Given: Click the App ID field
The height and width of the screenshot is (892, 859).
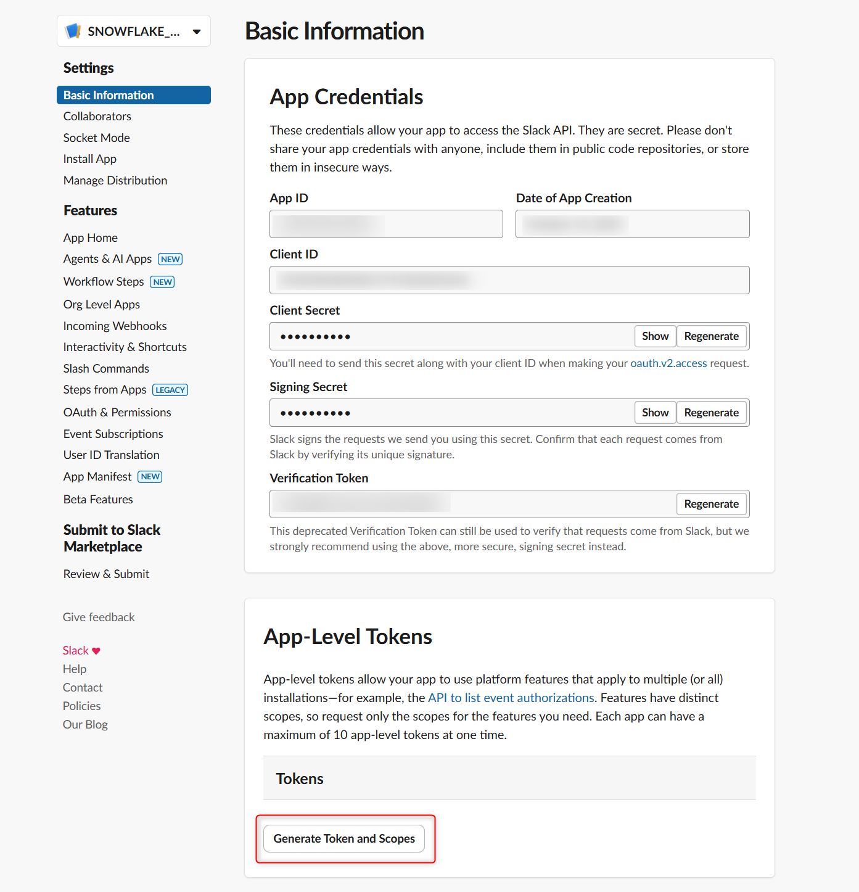Looking at the screenshot, I should [x=386, y=224].
